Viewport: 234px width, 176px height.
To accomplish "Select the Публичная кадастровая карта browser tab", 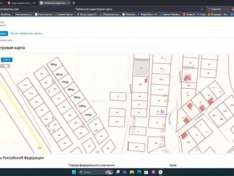I will pos(54,3).
